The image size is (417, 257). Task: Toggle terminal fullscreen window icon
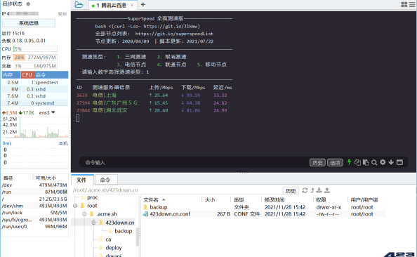coord(399,162)
